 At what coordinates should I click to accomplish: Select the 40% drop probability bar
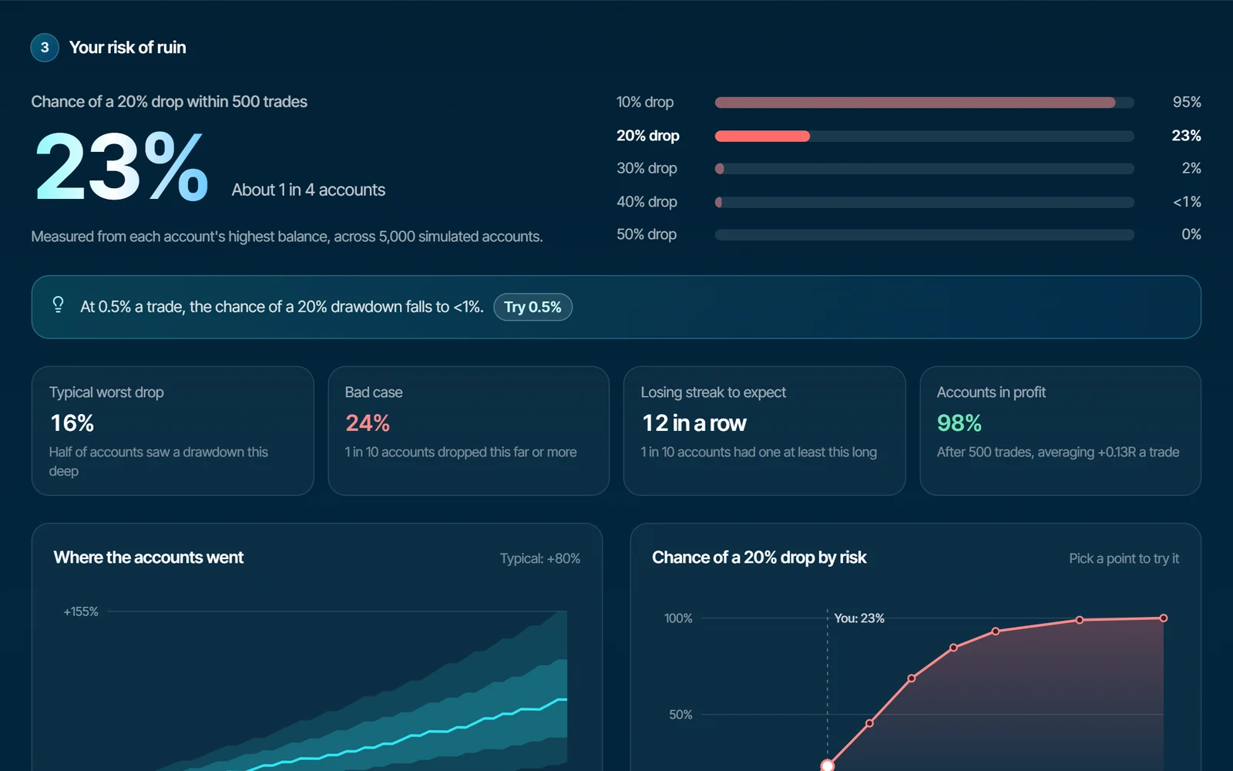click(924, 202)
